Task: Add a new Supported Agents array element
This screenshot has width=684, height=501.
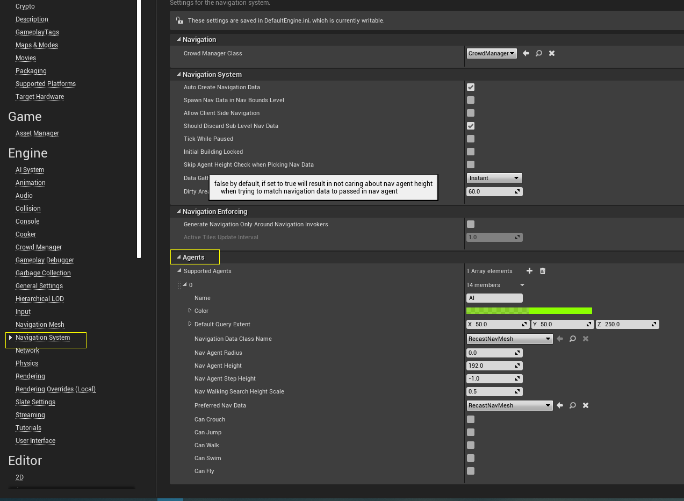Action: coord(529,271)
